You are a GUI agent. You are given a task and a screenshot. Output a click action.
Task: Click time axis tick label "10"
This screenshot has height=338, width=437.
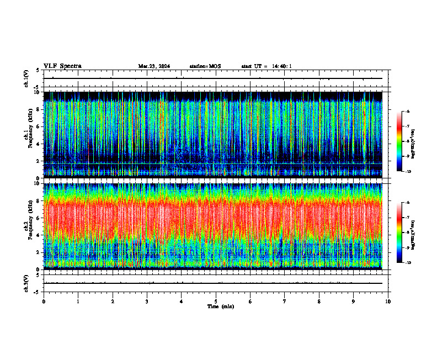click(x=388, y=302)
